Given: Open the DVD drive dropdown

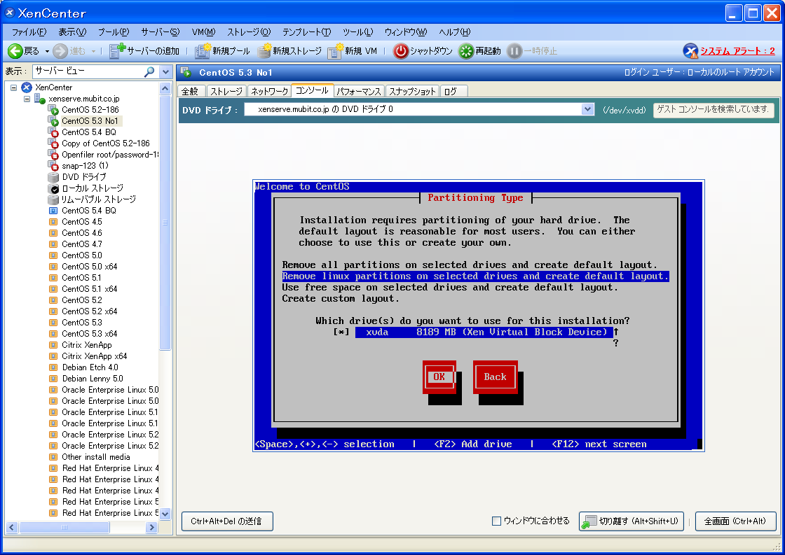Looking at the screenshot, I should pos(587,109).
